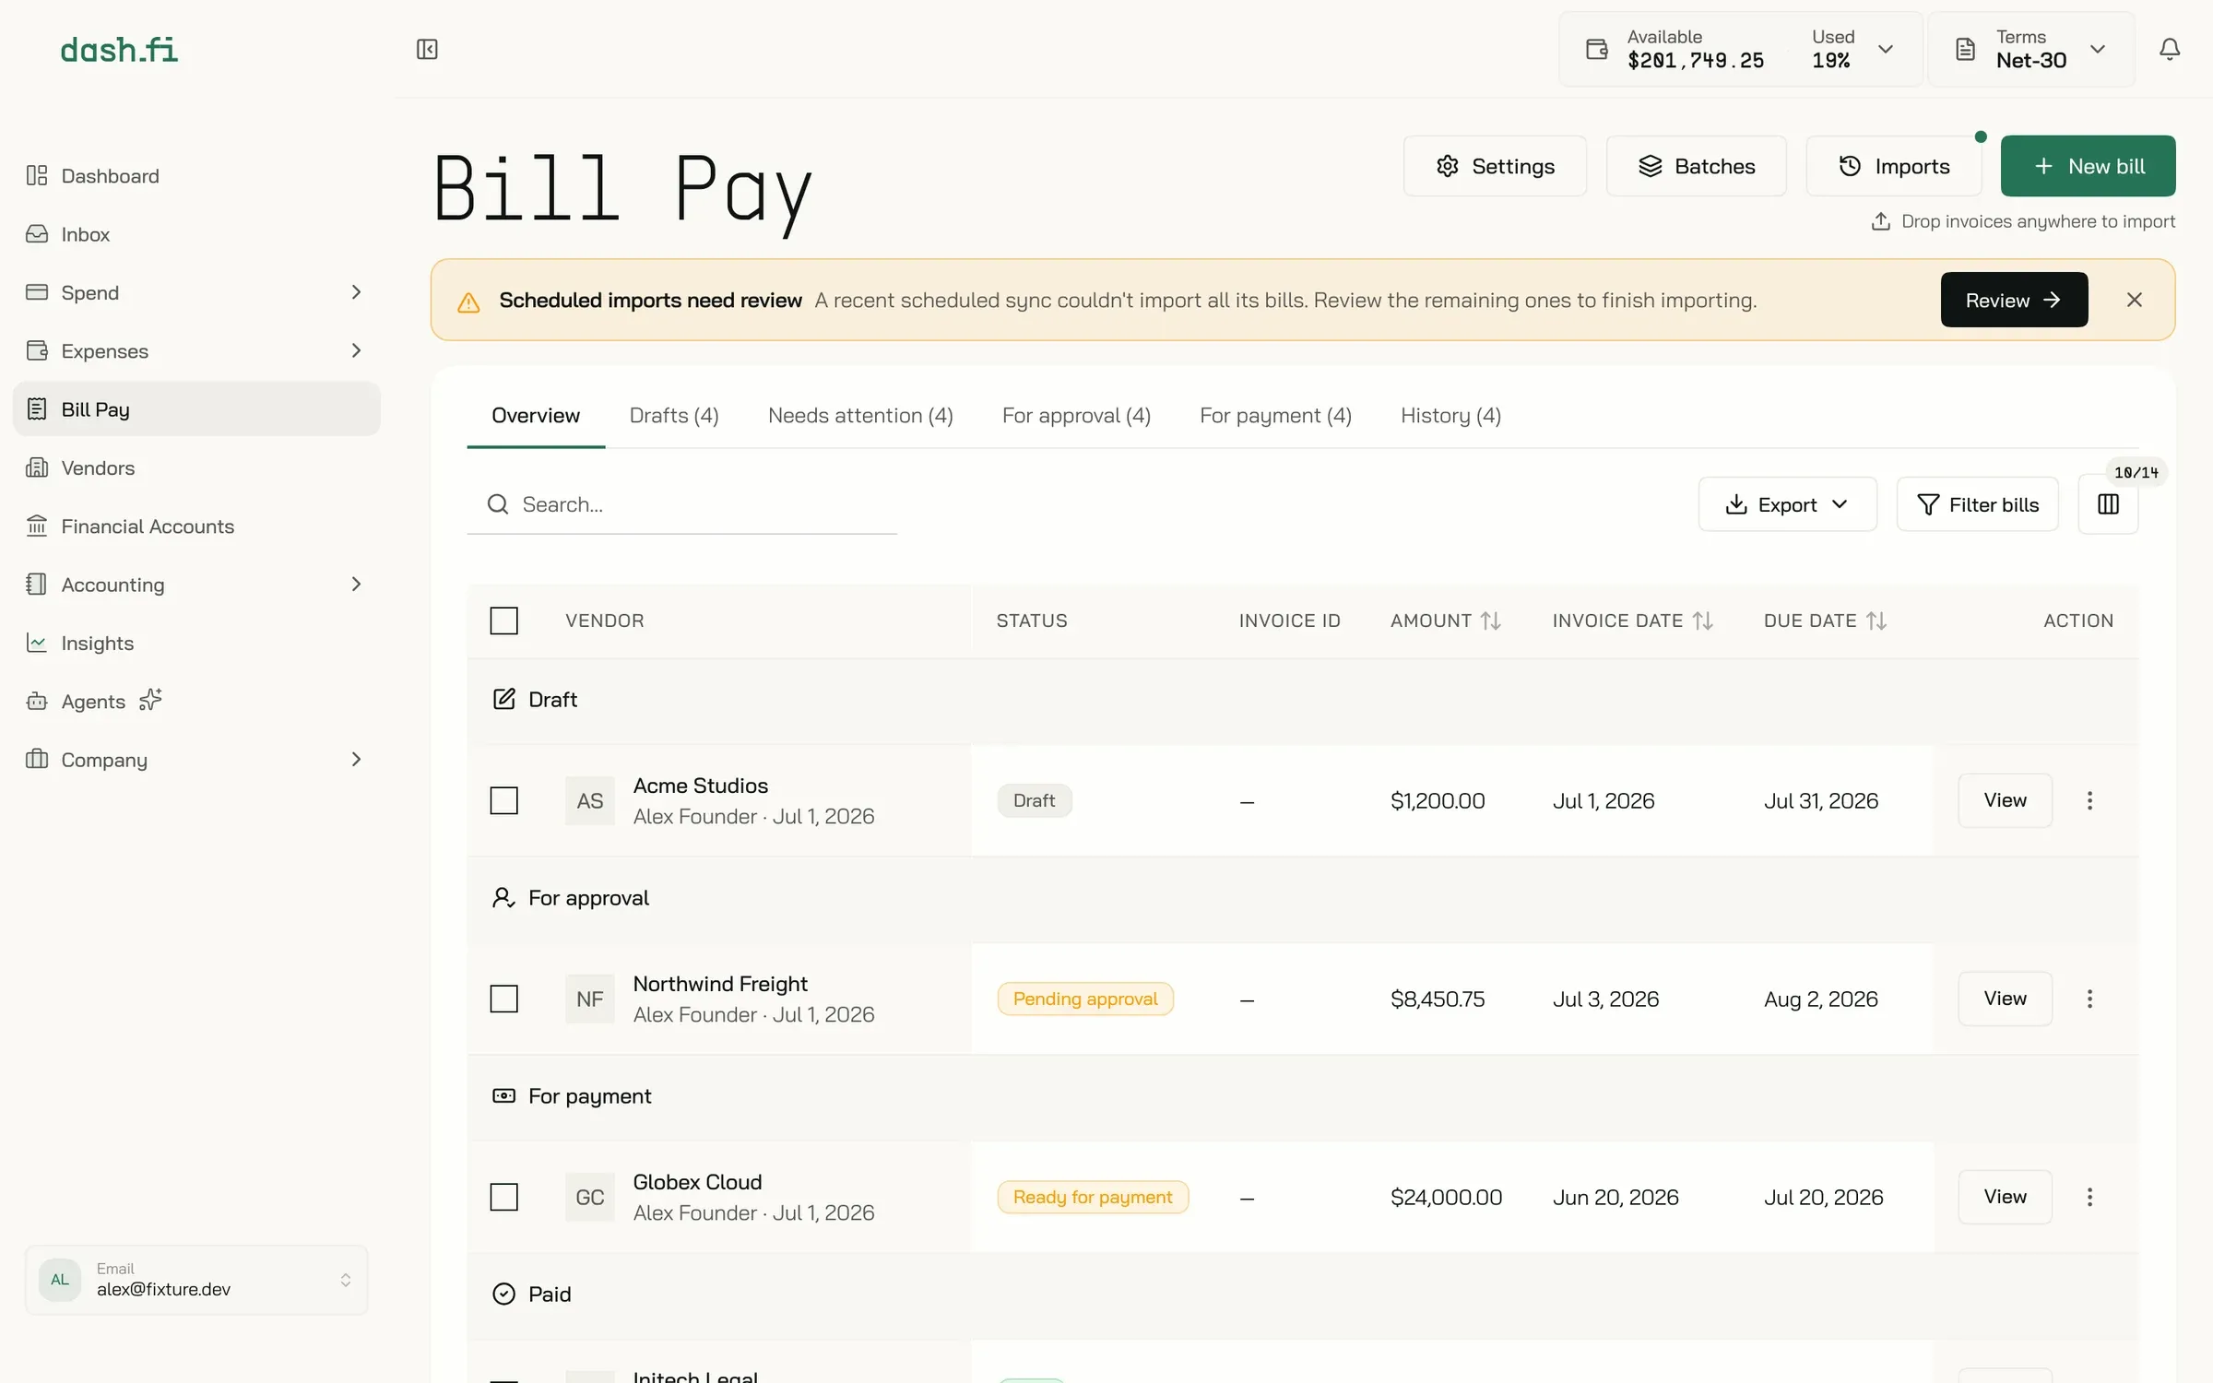Switch to Overview tab
2213x1383 pixels.
coord(536,416)
